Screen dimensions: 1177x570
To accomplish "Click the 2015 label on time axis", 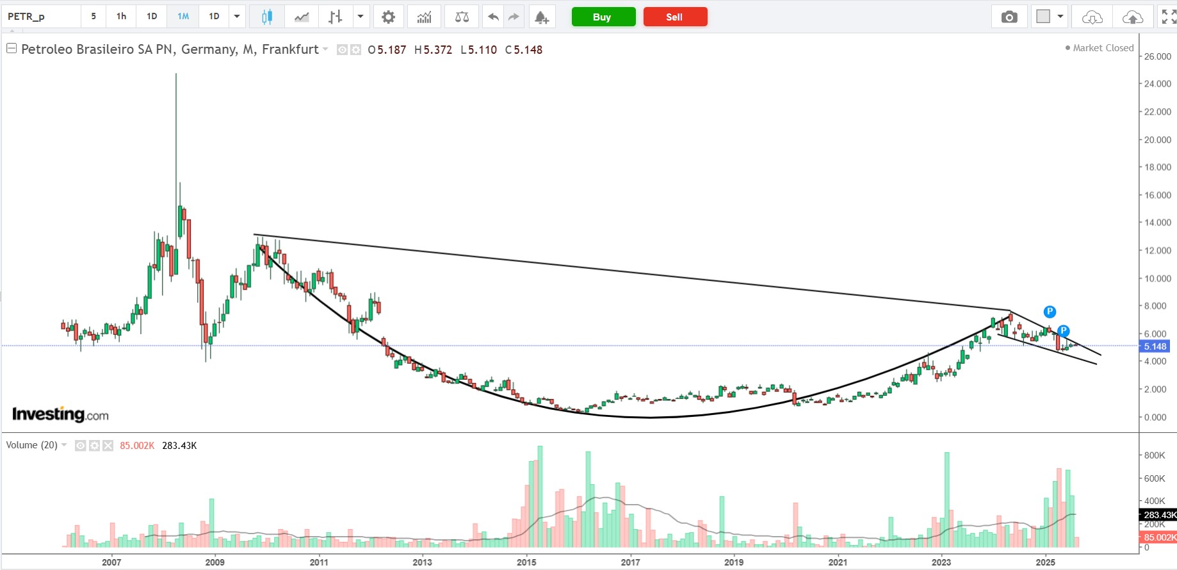I will coord(526,562).
